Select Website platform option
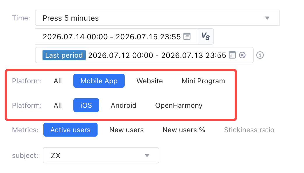This screenshot has width=304, height=173. pos(150,81)
